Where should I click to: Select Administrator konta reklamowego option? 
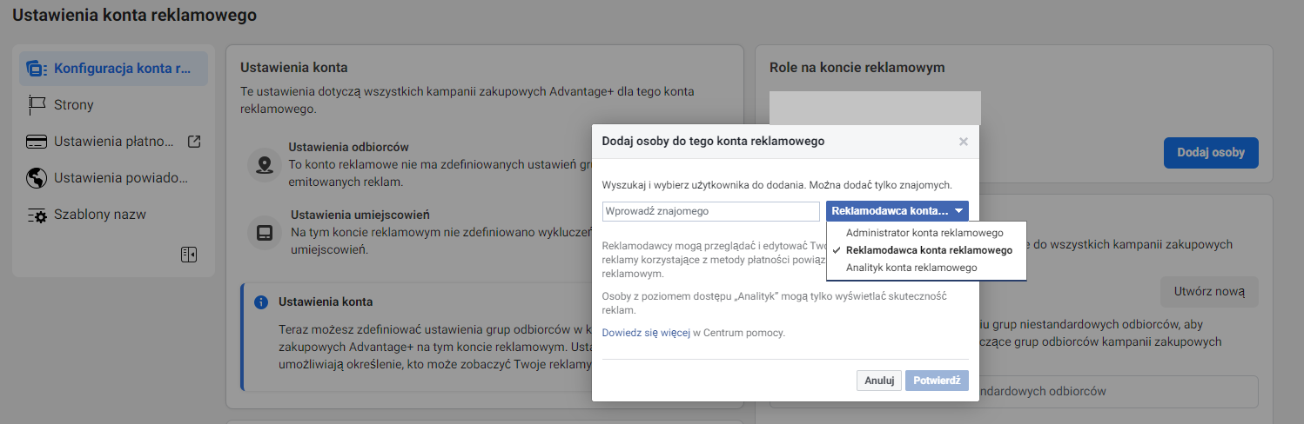[924, 233]
